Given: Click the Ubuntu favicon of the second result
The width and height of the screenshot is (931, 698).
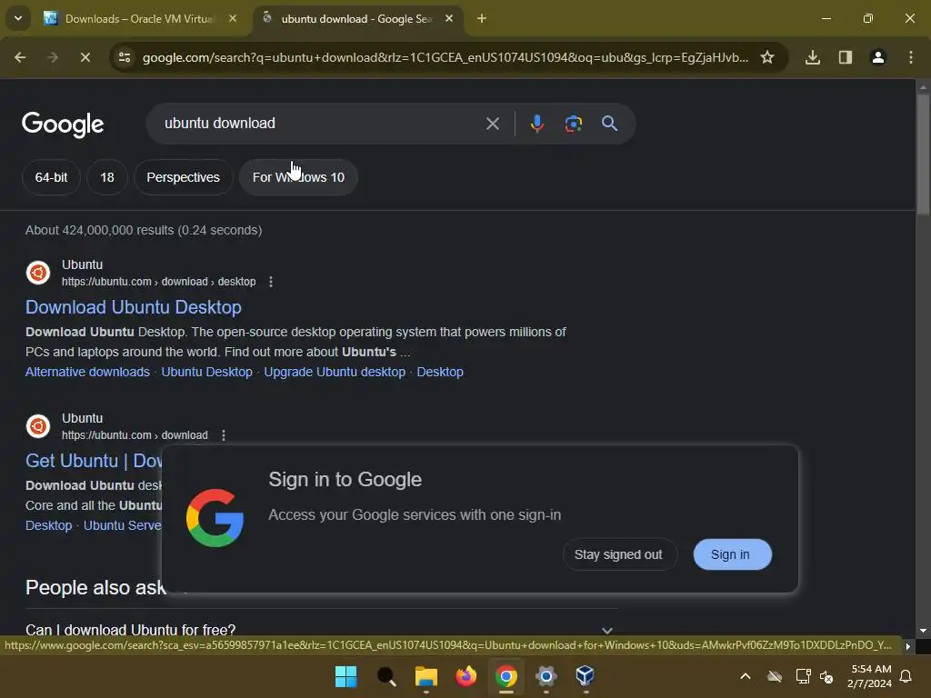Looking at the screenshot, I should (x=38, y=426).
